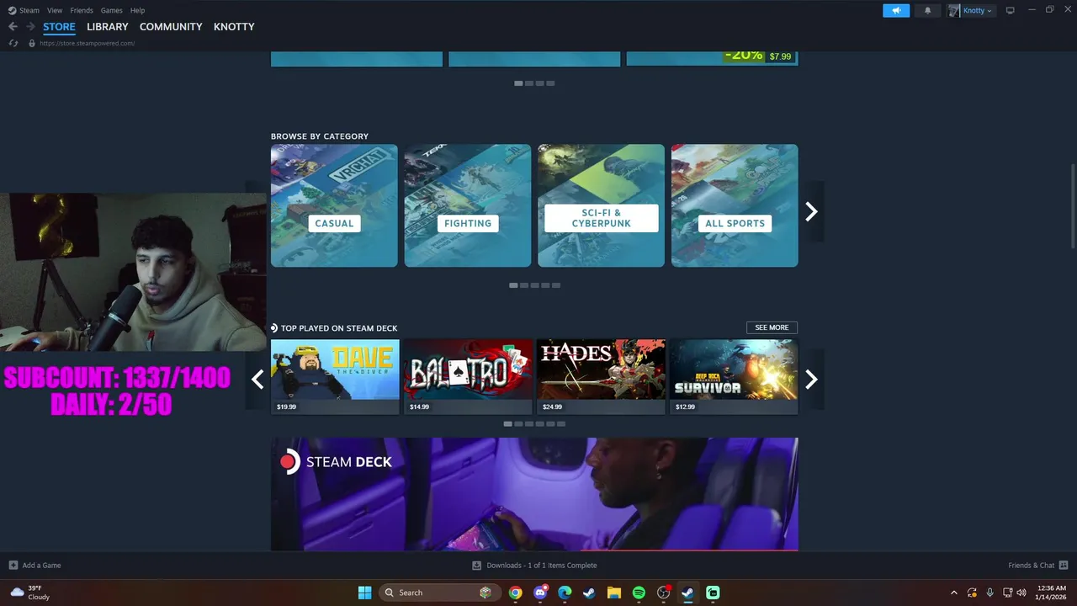Image resolution: width=1077 pixels, height=606 pixels.
Task: Click the taskbar Search box
Action: [440, 593]
